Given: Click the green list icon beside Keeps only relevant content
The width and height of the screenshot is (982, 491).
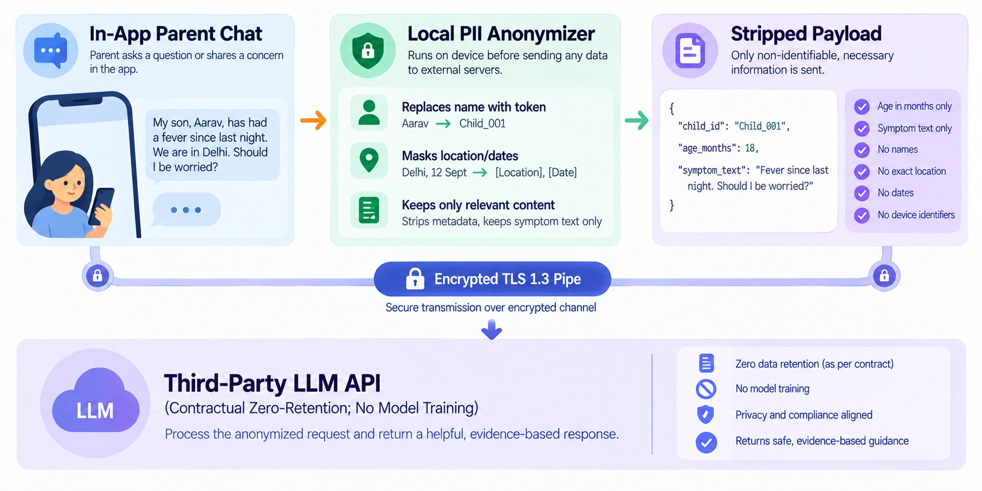Looking at the screenshot, I should point(369,210).
